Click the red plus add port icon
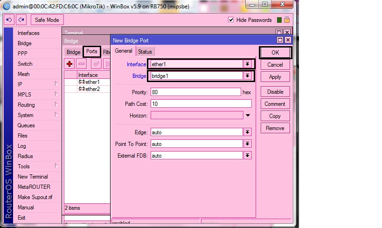Viewport: 382px width, 228px height. point(69,64)
